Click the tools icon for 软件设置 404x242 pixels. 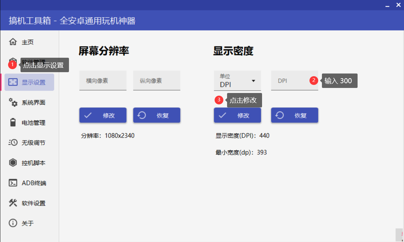point(13,203)
